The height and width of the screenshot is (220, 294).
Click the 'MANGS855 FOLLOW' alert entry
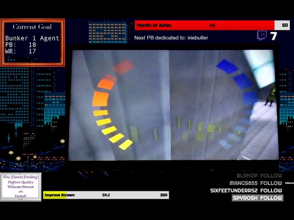click(x=256, y=183)
